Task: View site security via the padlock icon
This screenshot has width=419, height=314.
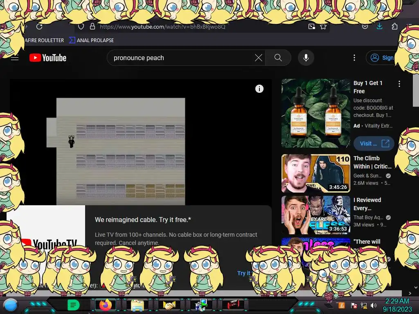Action: tap(92, 27)
